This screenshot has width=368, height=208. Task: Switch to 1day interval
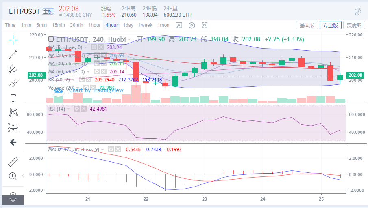(x=128, y=25)
